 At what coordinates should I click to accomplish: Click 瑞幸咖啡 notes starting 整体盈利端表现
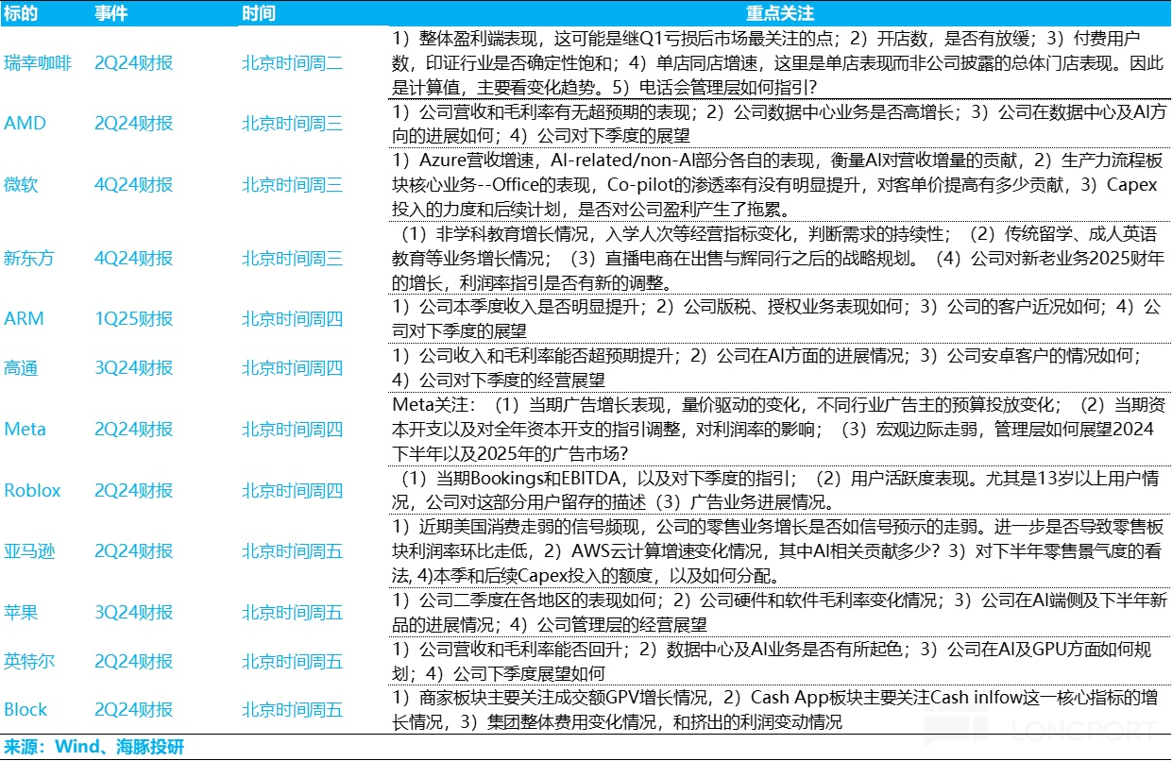tap(779, 63)
